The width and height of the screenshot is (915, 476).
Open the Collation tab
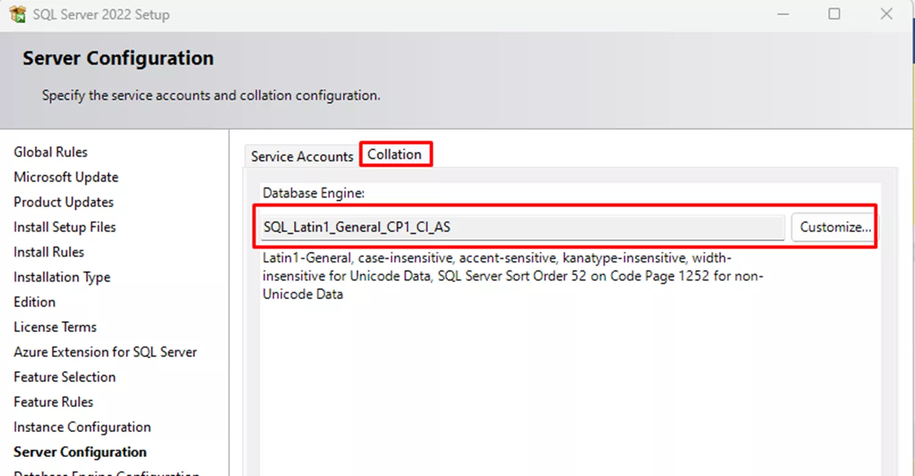click(394, 154)
